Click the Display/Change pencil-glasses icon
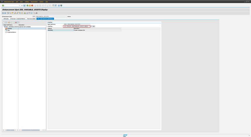Viewport: 251px width, 137px height. pyautogui.click(x=8, y=13)
